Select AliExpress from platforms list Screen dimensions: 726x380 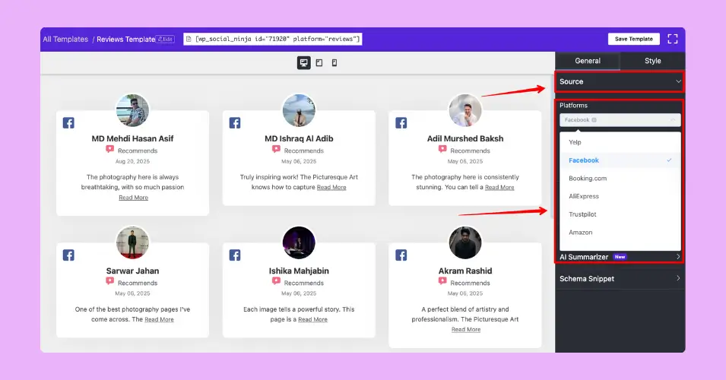click(620, 196)
